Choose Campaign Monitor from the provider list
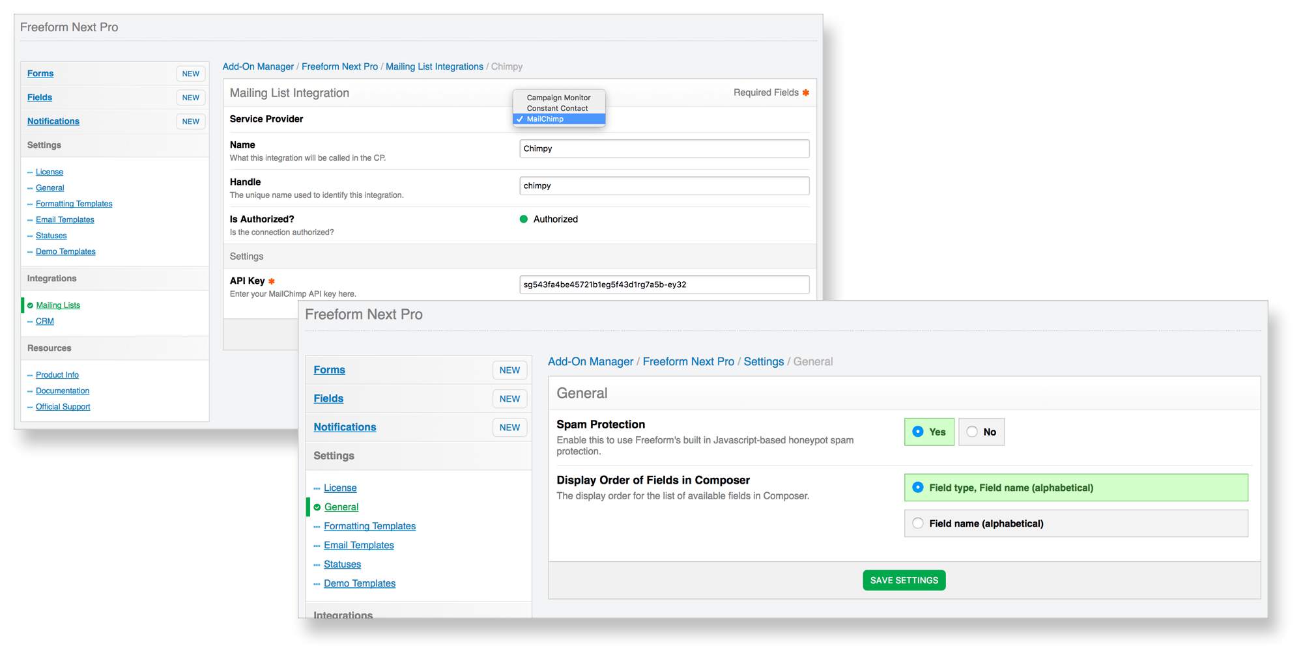 (x=559, y=98)
